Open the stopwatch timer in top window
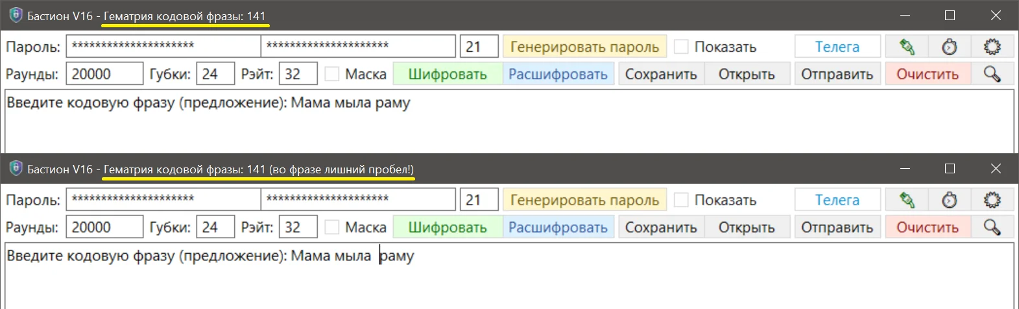The height and width of the screenshot is (309, 1019). tap(949, 47)
